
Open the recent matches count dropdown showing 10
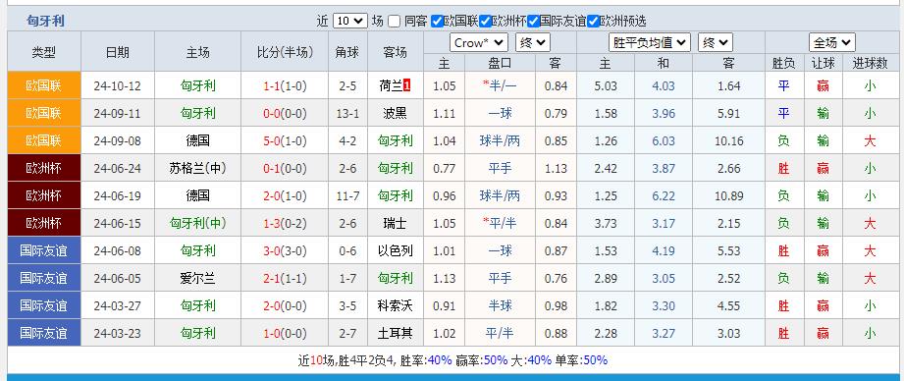pos(350,22)
